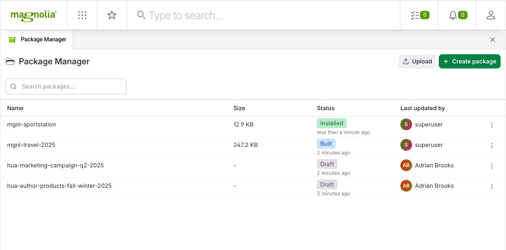
Task: Select the Package Manager tab
Action: coord(37,40)
